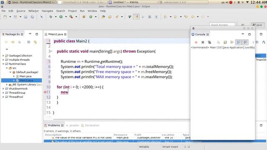Viewport: 267px width, 150px height.
Task: Click the Save toolbar icon
Action: pos(25,17)
